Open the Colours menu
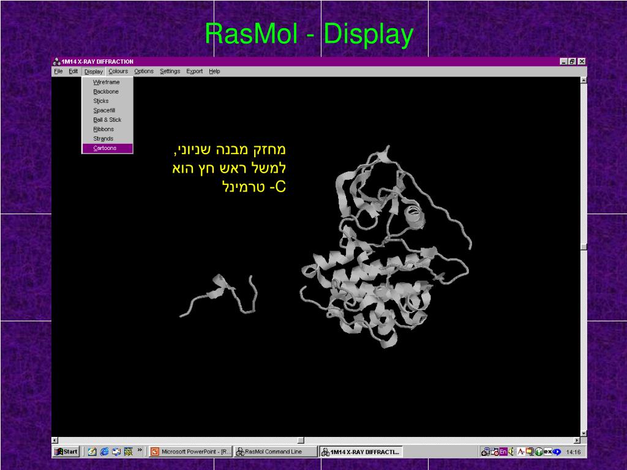This screenshot has height=470, width=627. (118, 71)
